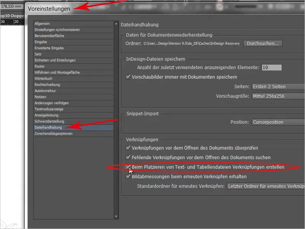Open Hilfslinien und Montagefläche
Screen dimensions: 305x229
click(74, 73)
